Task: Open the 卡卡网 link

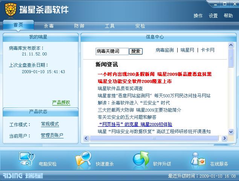Action: point(208,50)
